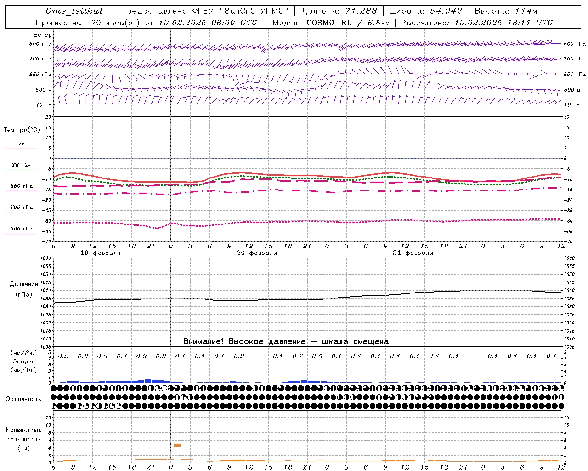This screenshot has height=471, width=588.
Task: Click the date label 19 февраля
Action: pos(101,253)
